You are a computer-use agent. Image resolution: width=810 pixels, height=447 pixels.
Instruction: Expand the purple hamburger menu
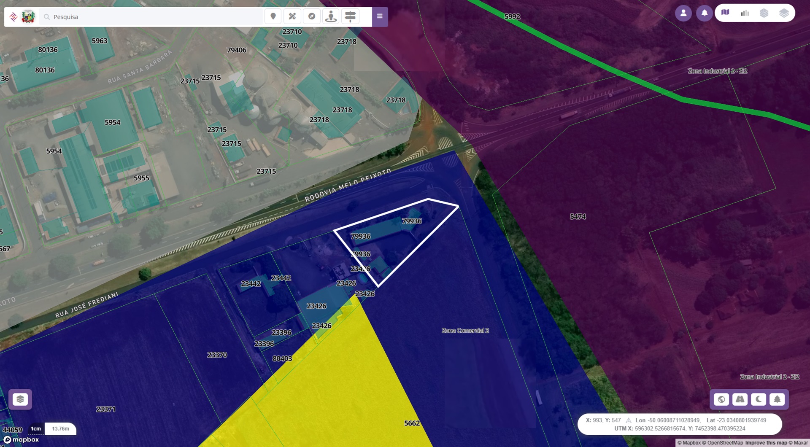pos(380,16)
